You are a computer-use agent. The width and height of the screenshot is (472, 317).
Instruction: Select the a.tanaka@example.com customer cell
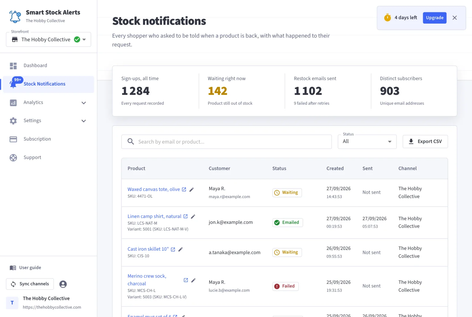pyautogui.click(x=235, y=252)
